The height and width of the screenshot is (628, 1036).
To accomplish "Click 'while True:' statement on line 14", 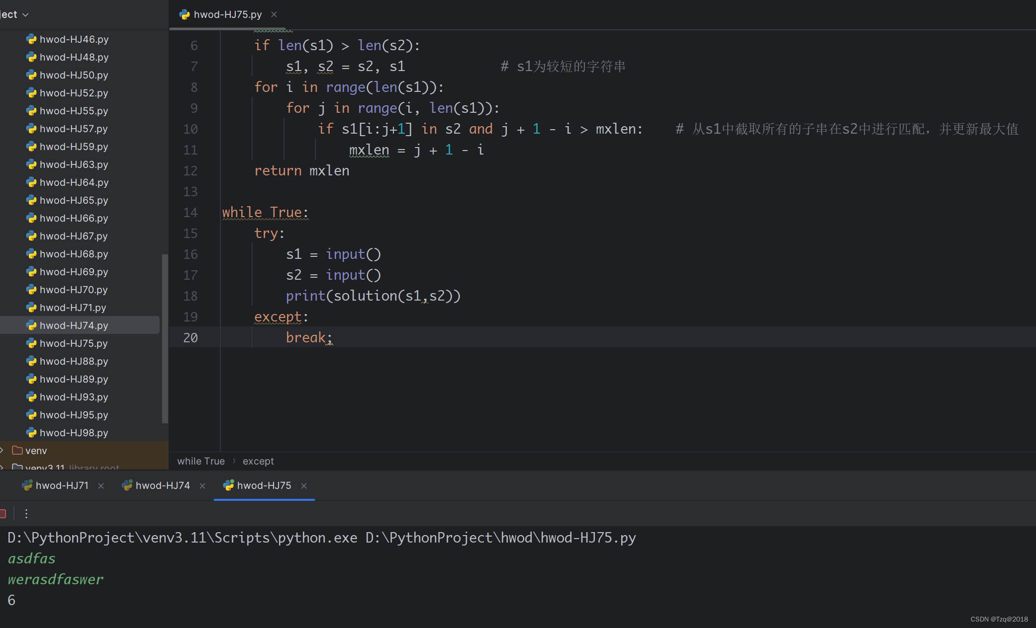I will pyautogui.click(x=266, y=213).
